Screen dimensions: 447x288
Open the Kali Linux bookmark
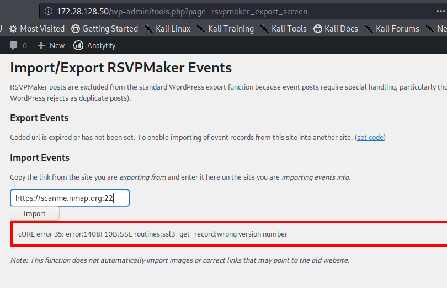pos(167,29)
